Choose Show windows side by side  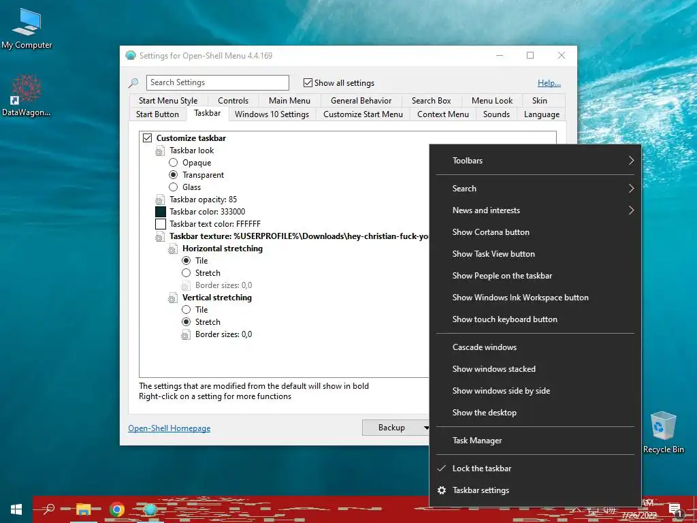535,391
